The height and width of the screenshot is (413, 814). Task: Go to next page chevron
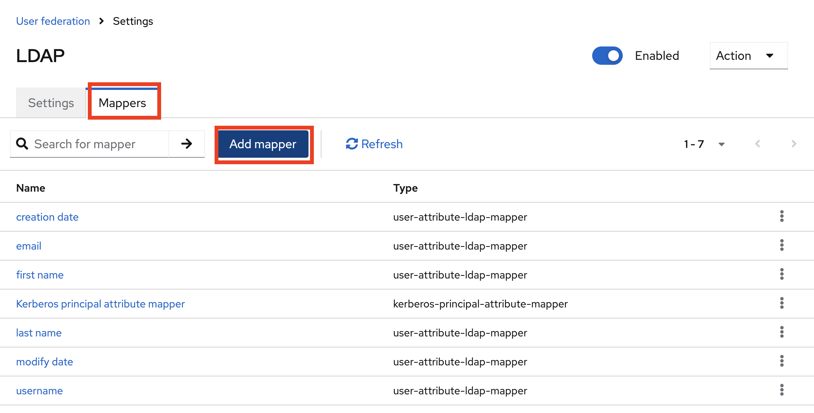pyautogui.click(x=794, y=144)
